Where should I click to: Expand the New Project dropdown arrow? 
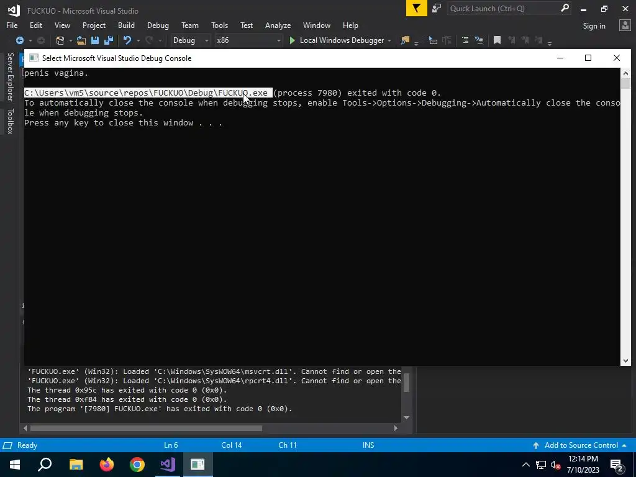pos(70,40)
